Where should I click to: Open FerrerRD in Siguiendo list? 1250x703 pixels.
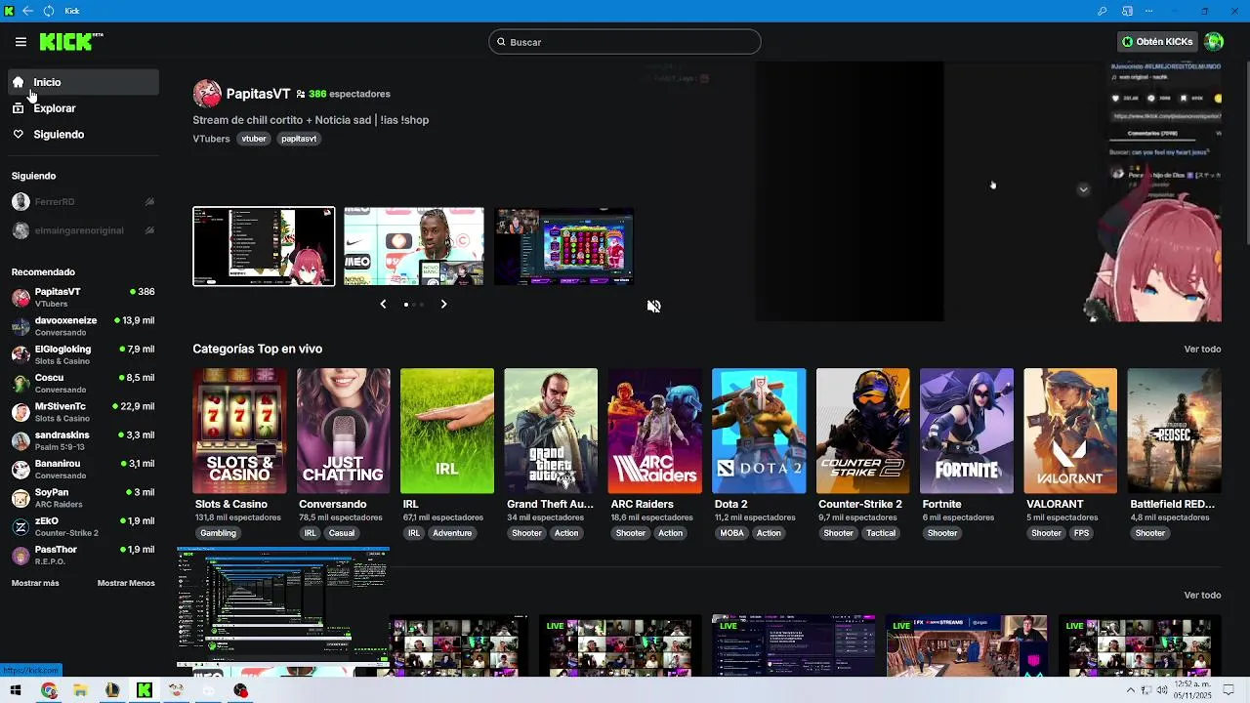[83, 202]
